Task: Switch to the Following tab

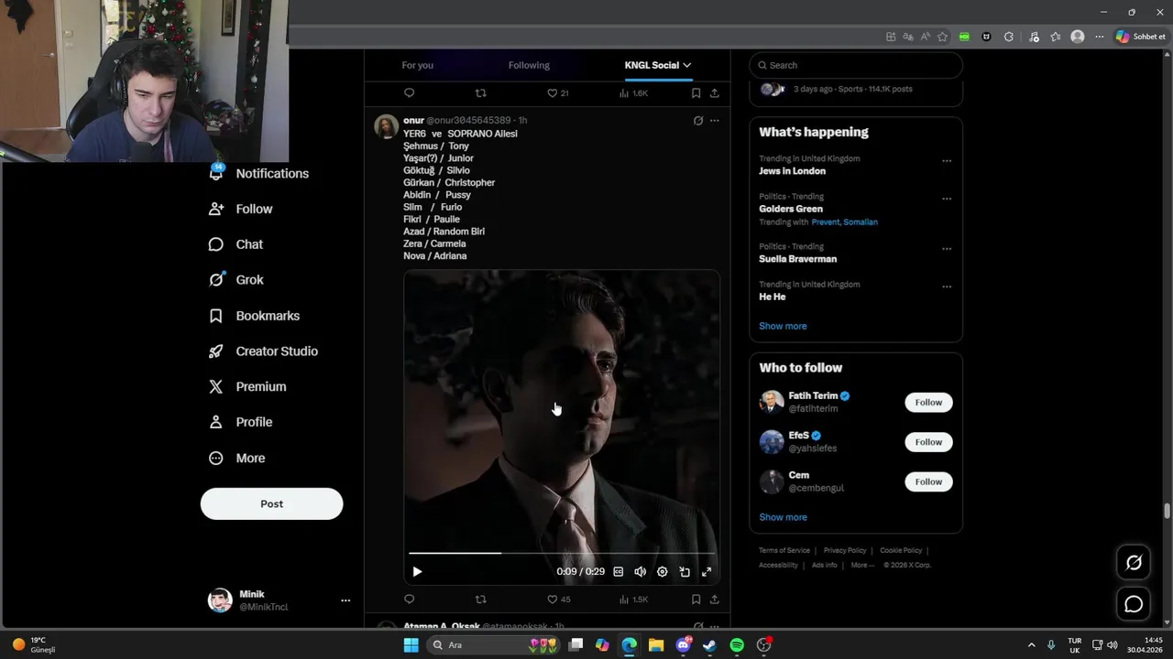Action: click(x=529, y=65)
